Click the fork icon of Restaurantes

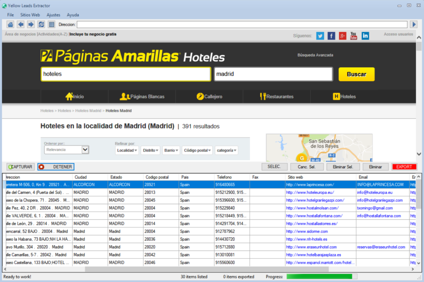263,96
